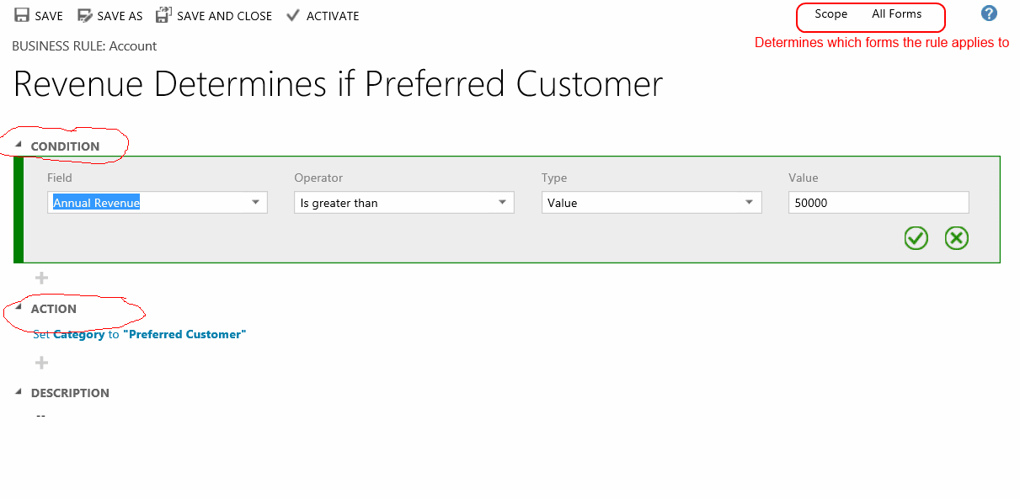Change the Scope setting from All Forms
1020x499 pixels.
895,13
